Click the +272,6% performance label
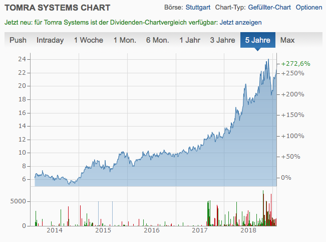 (295, 64)
